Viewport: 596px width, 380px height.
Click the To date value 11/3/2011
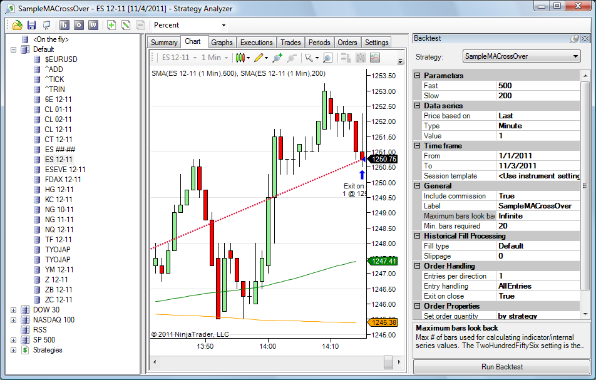pos(538,166)
